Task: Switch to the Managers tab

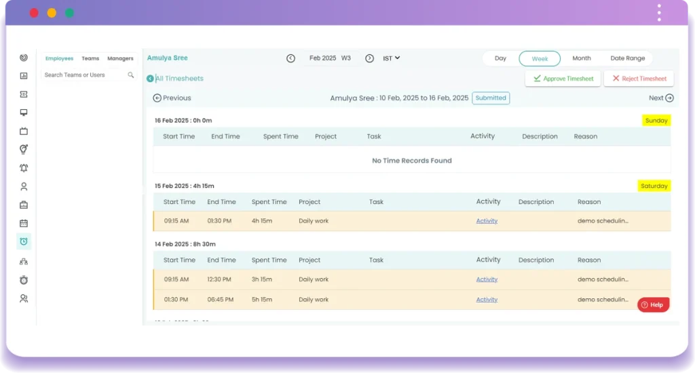Action: tap(120, 58)
